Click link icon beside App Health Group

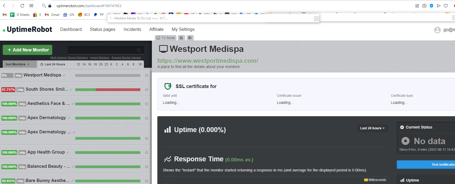click(68, 153)
